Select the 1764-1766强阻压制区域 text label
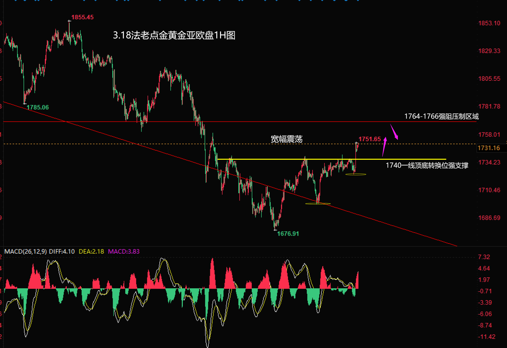This screenshot has height=348, width=507. (x=441, y=116)
